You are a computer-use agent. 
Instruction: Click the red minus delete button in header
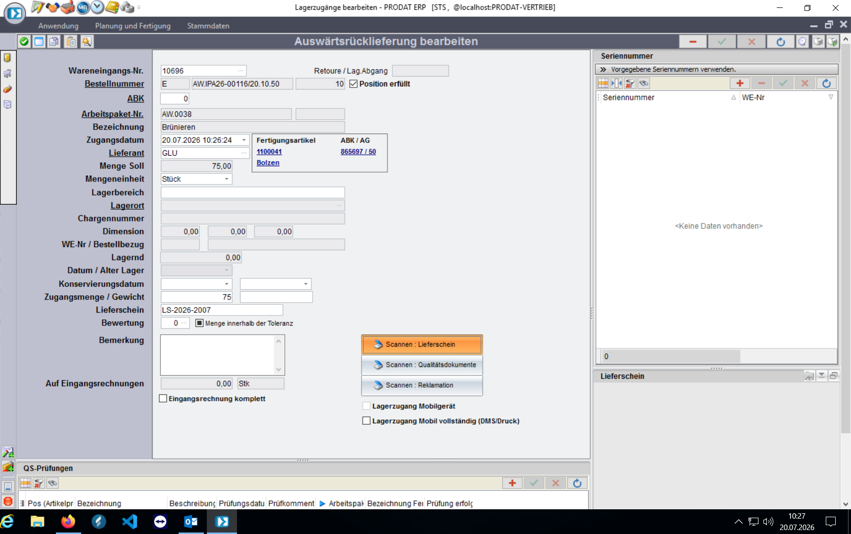pos(693,42)
